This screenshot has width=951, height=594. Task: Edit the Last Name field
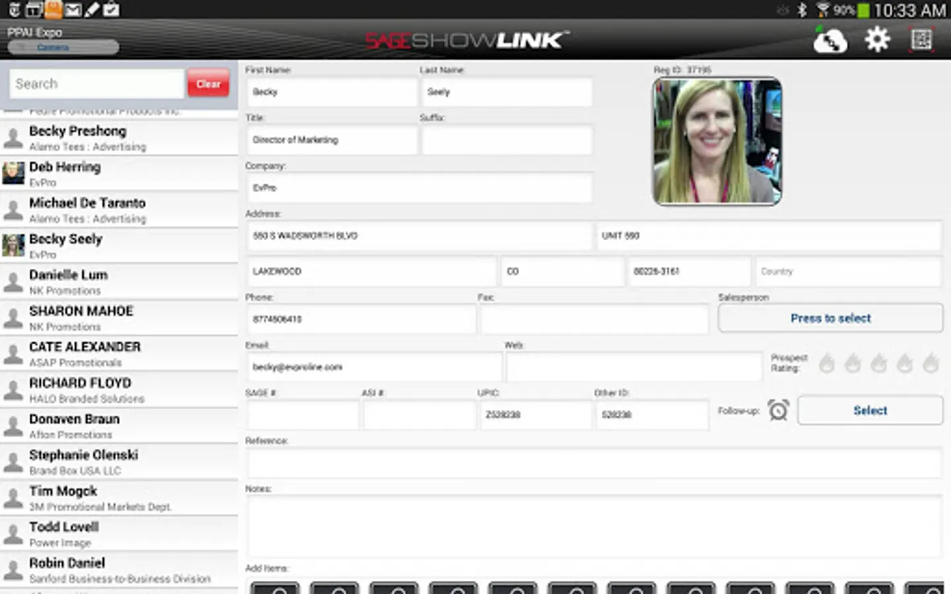[507, 92]
